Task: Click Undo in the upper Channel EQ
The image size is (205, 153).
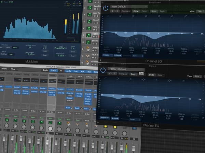Action: [x=154, y=11]
